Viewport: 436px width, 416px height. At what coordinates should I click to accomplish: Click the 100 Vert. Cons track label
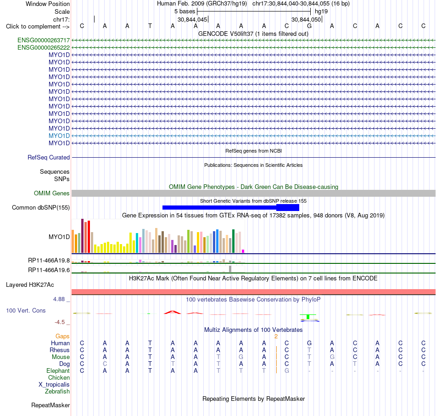pyautogui.click(x=26, y=310)
